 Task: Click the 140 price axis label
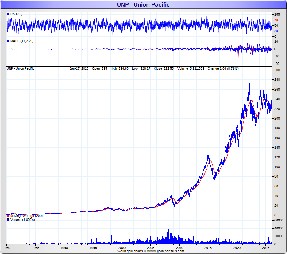coord(277,148)
